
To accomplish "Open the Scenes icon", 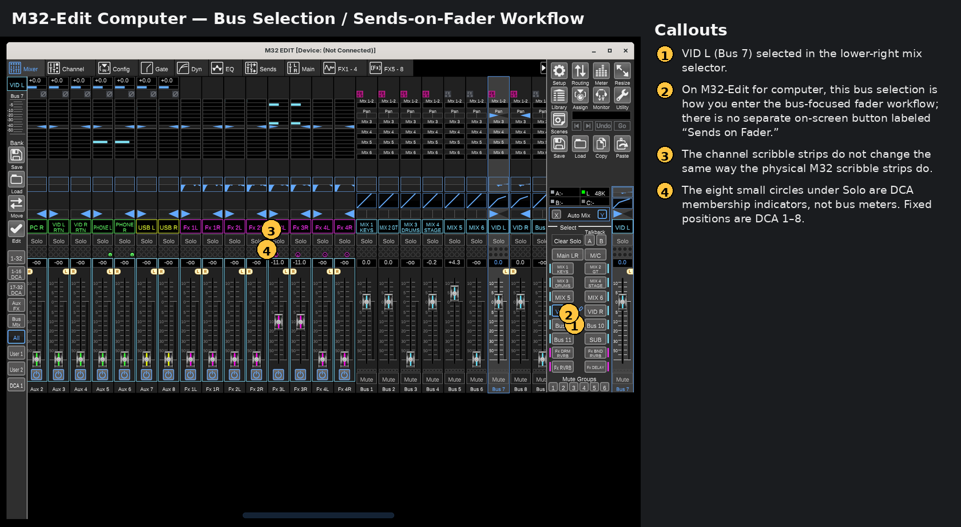I will click(559, 119).
